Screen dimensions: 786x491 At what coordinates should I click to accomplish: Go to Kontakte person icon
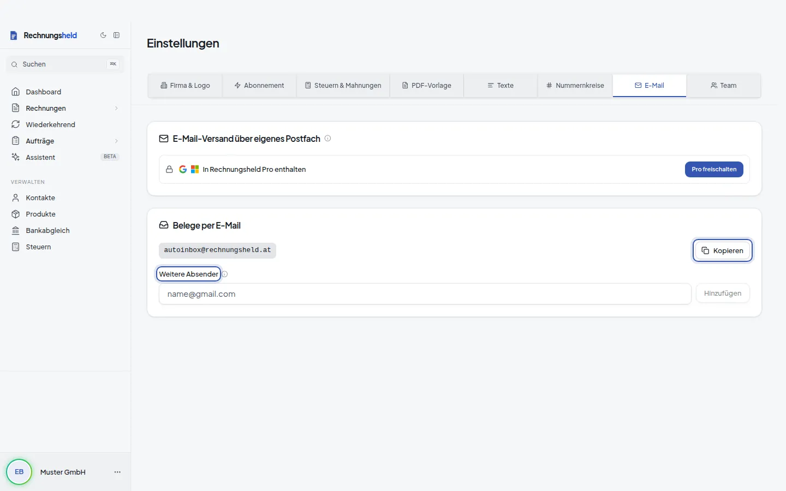click(x=16, y=197)
